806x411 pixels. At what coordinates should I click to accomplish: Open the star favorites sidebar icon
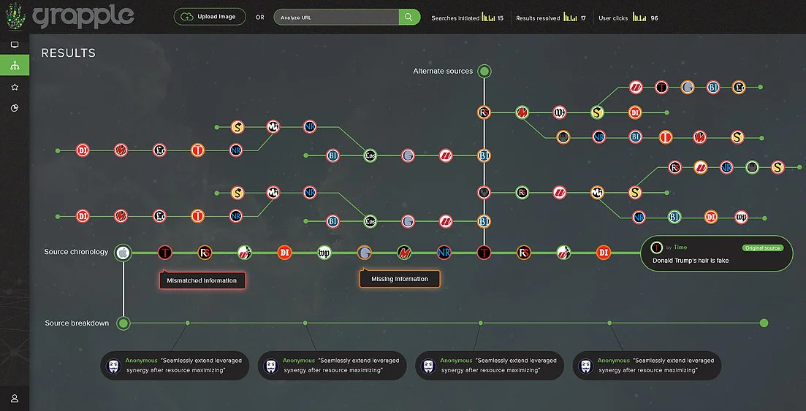(x=15, y=88)
